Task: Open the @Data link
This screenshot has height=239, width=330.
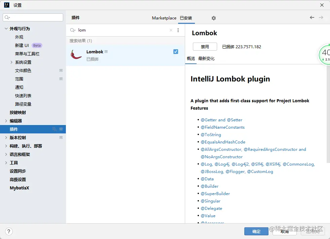Action: (x=207, y=179)
